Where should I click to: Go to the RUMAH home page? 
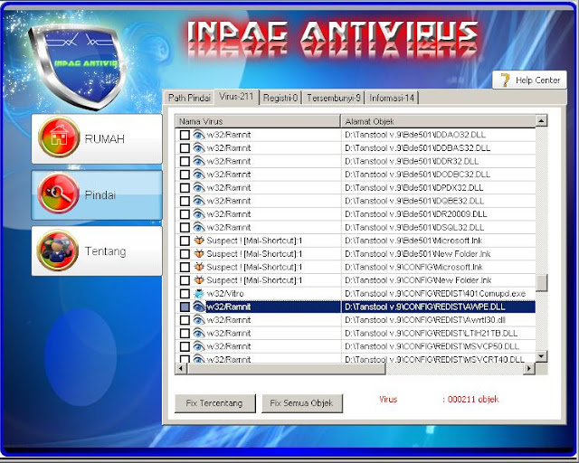pos(97,139)
